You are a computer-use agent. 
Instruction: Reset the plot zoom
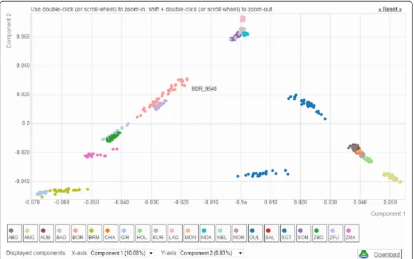pos(390,9)
